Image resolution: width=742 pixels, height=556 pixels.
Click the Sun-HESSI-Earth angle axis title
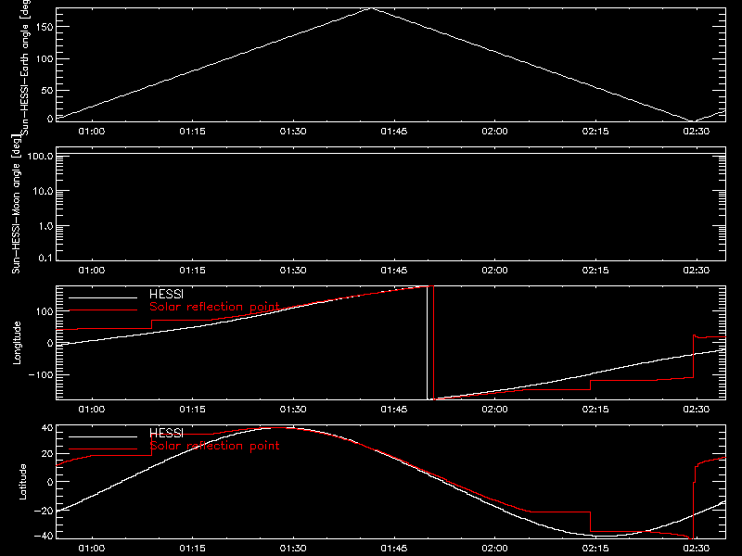point(25,68)
